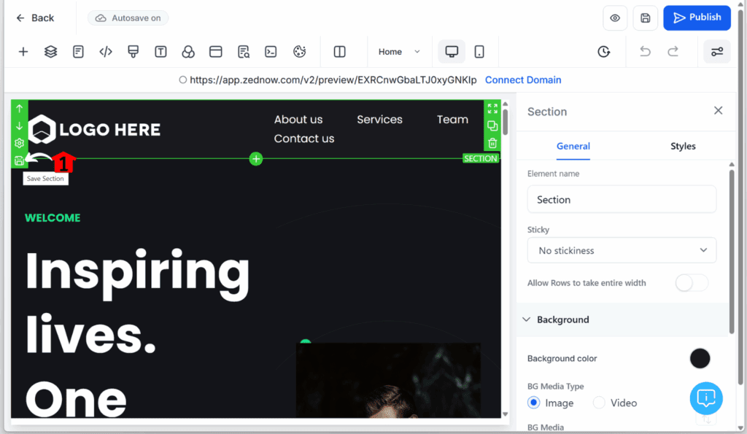This screenshot has width=747, height=434.
Task: Open the chat help bubble
Action: [706, 398]
